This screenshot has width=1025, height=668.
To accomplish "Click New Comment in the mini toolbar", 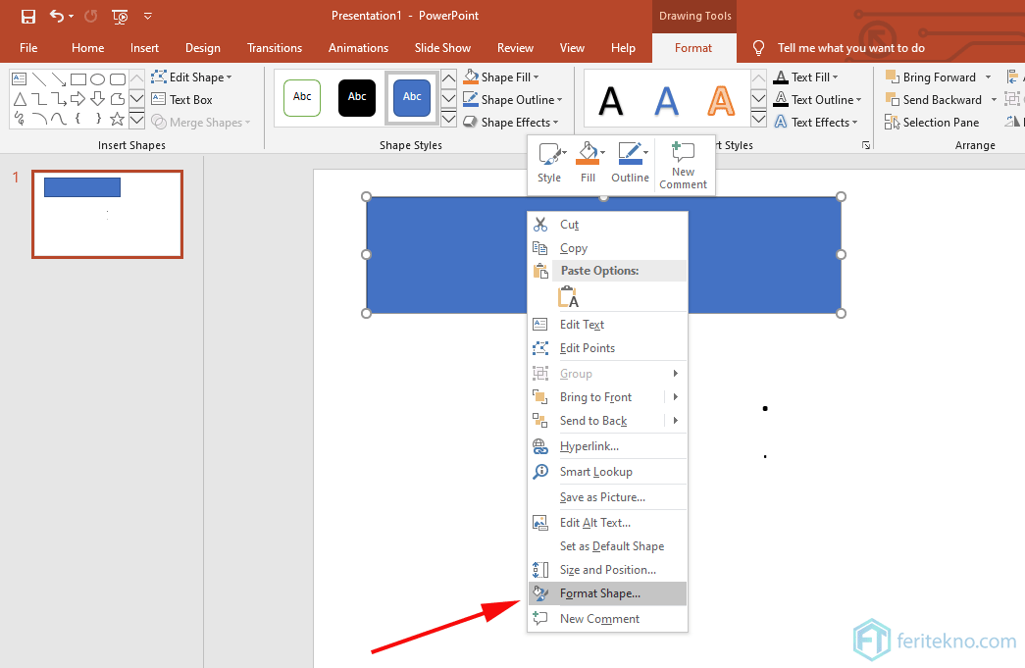I will pos(683,166).
